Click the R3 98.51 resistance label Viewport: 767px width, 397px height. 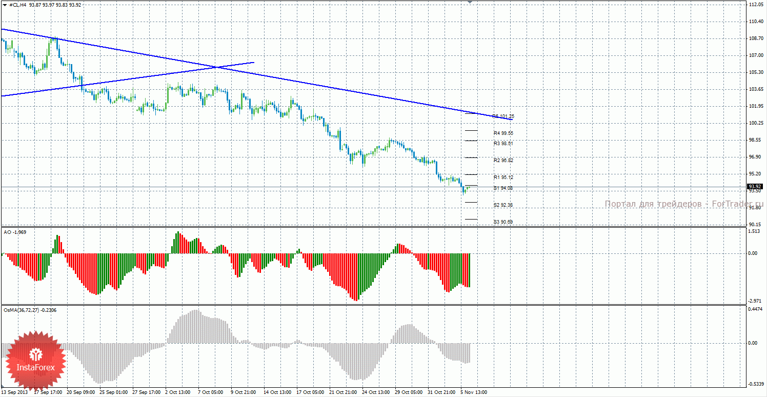click(x=503, y=144)
